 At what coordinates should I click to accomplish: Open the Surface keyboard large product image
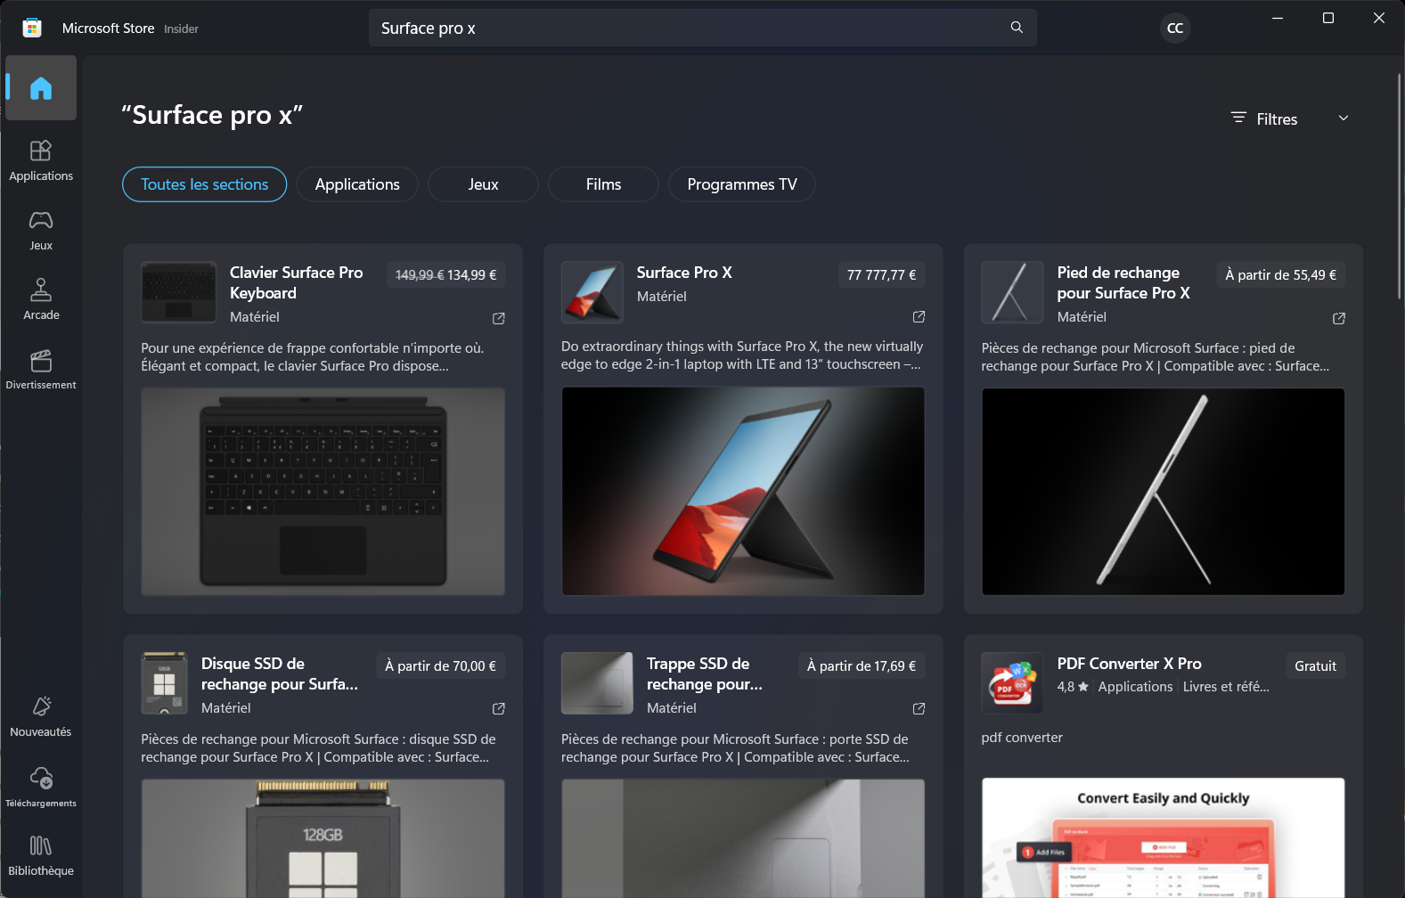pos(323,492)
